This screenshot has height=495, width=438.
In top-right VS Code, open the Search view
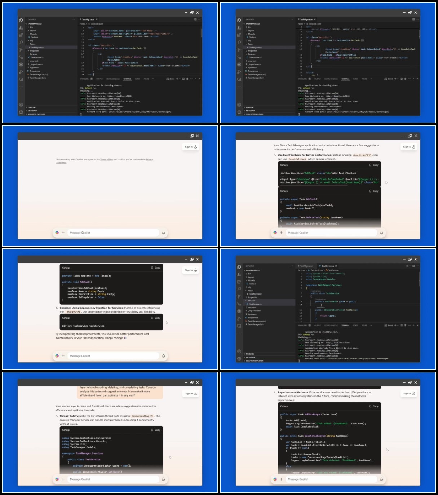click(x=239, y=42)
